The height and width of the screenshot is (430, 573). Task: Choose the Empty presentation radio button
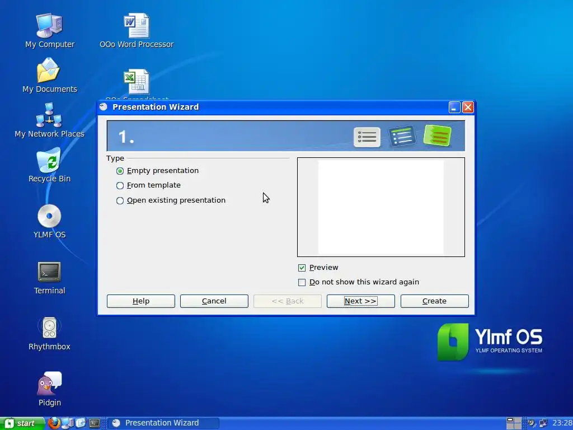click(120, 171)
